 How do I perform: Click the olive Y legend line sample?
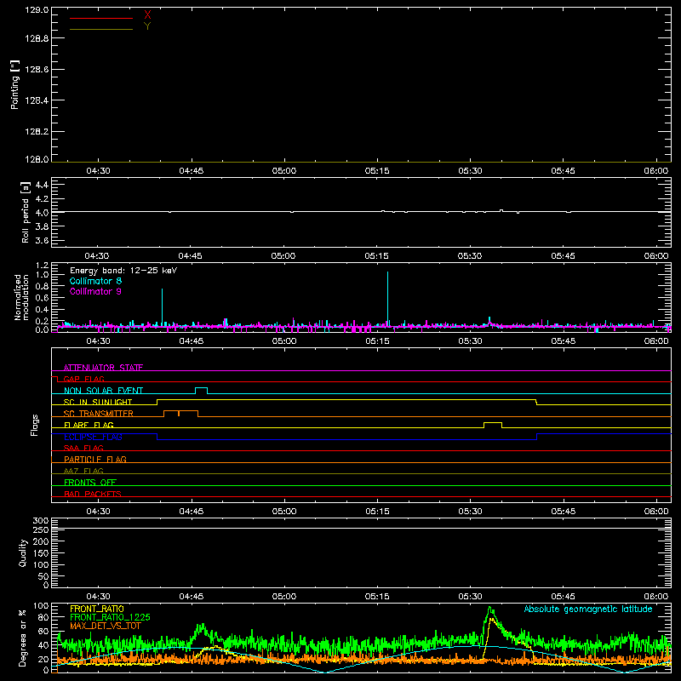pyautogui.click(x=101, y=29)
